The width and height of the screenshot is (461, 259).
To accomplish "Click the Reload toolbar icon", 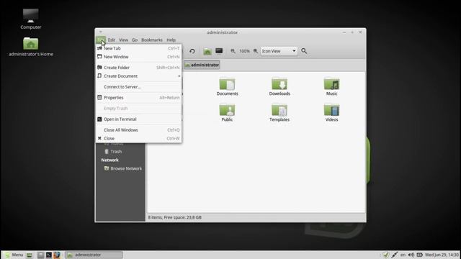I will (x=192, y=51).
